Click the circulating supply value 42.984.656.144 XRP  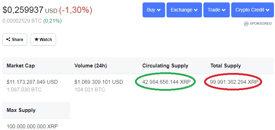coord(166,82)
